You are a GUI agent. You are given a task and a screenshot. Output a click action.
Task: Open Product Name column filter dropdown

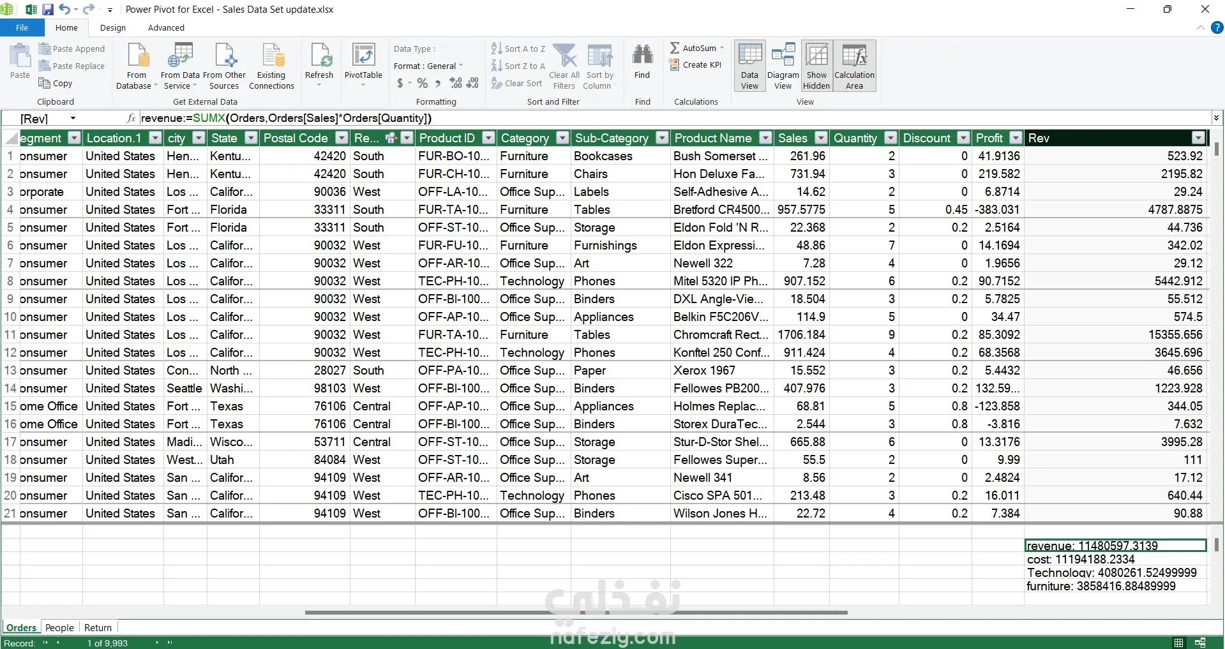(x=765, y=138)
